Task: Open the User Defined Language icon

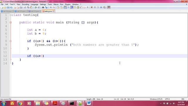Action: click(x=75, y=7)
